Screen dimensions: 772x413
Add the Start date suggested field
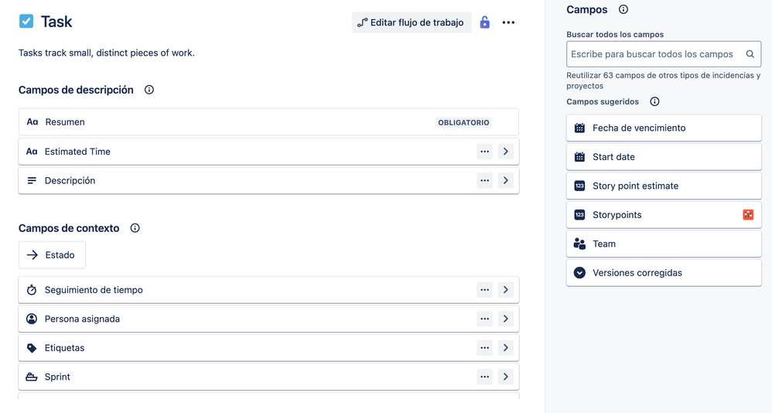coord(664,157)
